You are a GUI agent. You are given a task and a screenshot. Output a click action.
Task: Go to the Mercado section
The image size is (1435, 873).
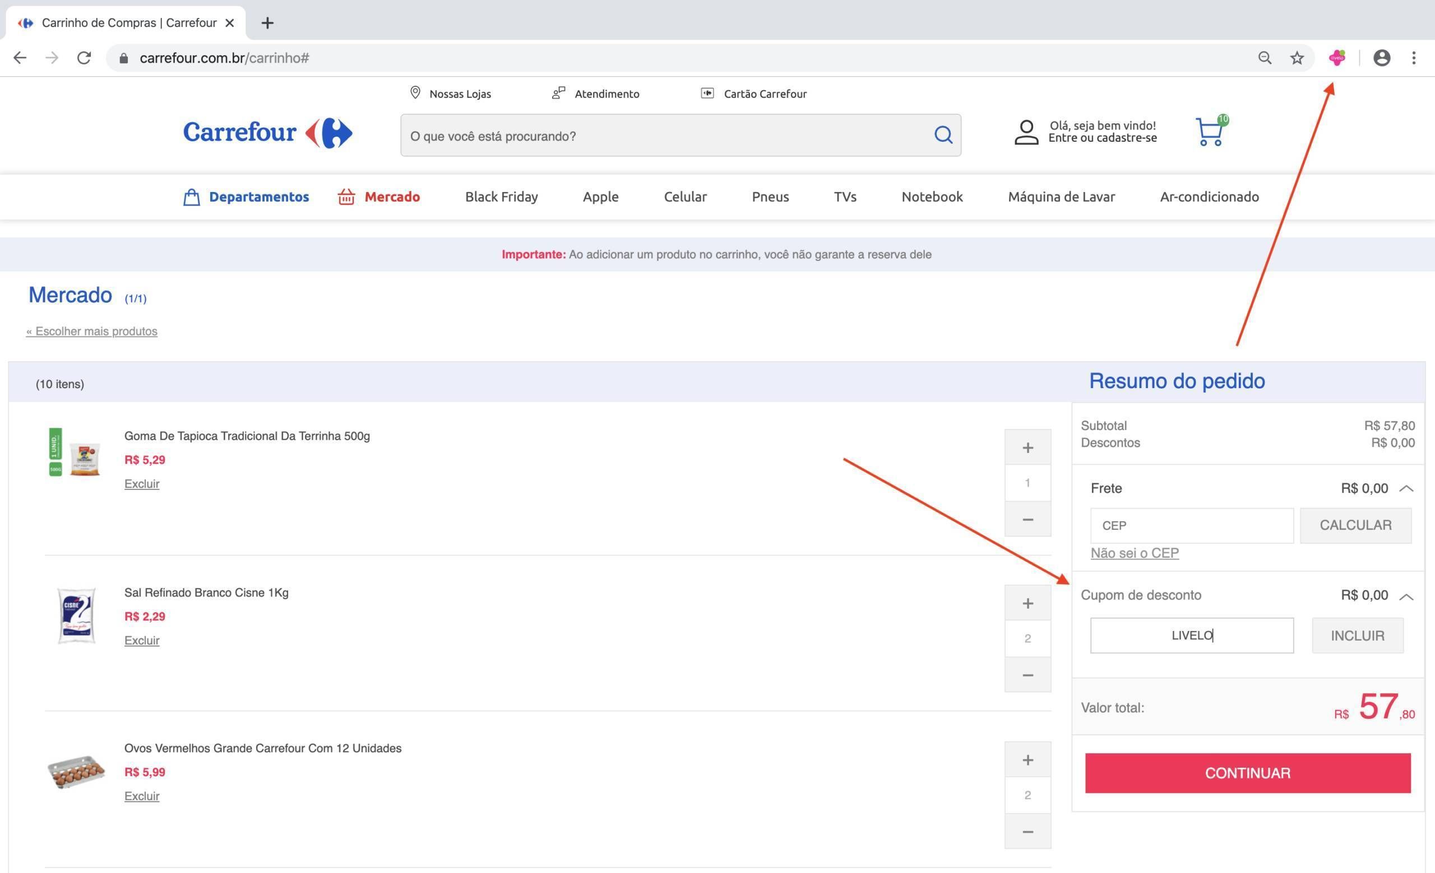point(392,197)
